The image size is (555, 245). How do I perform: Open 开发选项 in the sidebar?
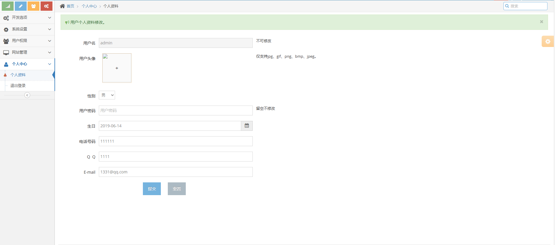(x=27, y=18)
